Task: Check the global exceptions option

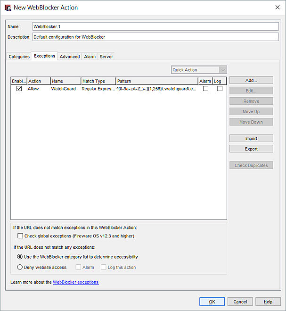Action: pyautogui.click(x=20, y=236)
